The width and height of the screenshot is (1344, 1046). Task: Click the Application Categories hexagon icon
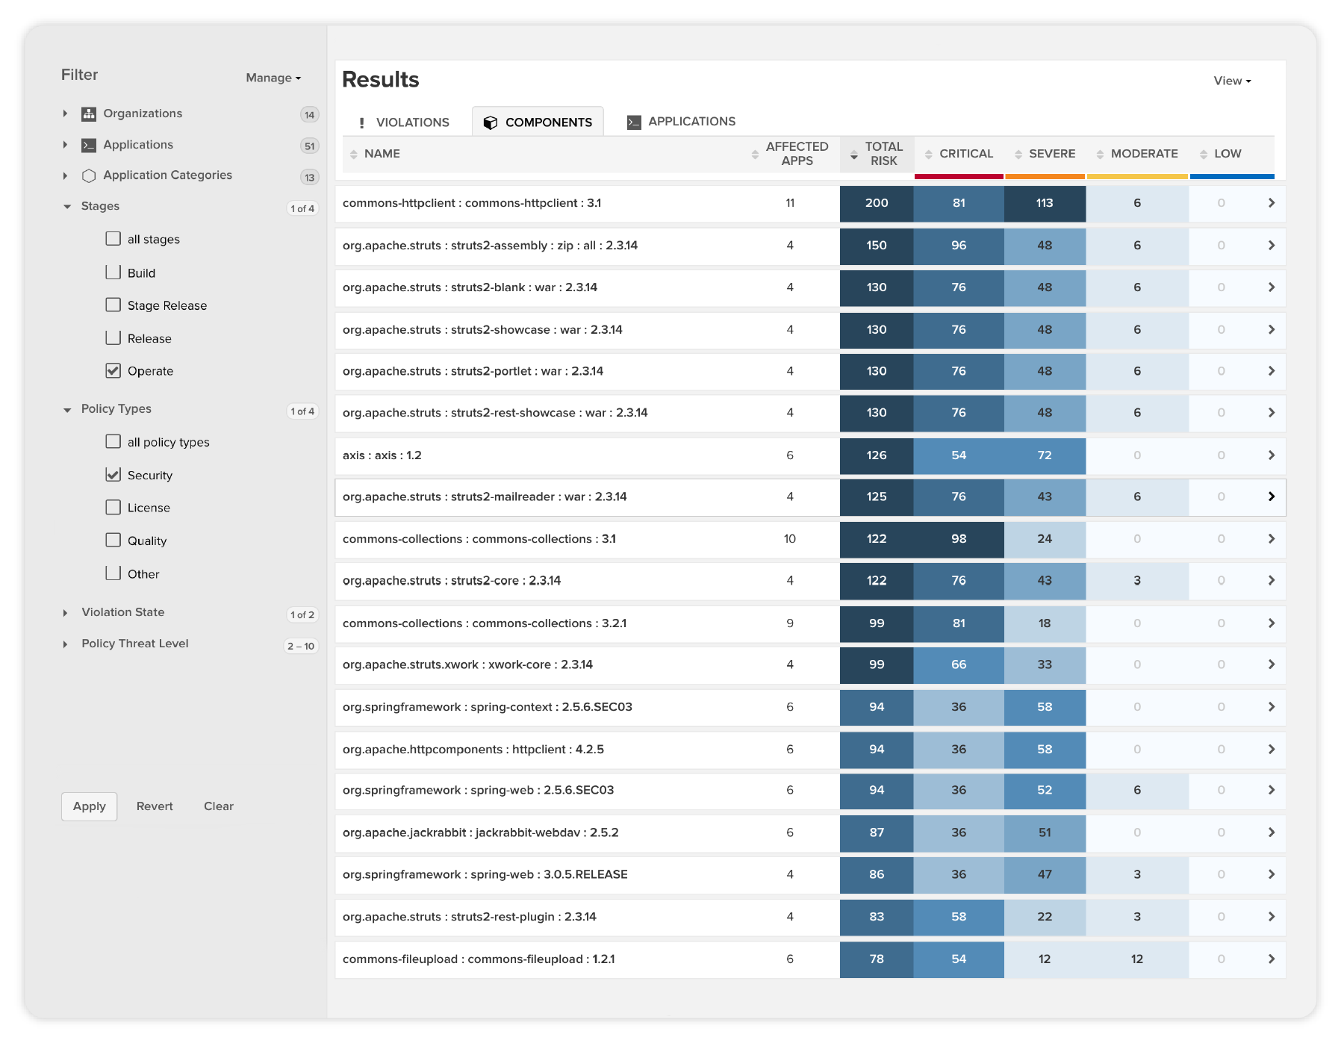click(x=89, y=175)
